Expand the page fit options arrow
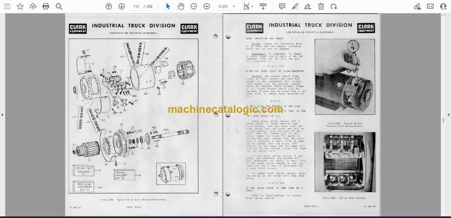The height and width of the screenshot is (218, 451). pyautogui.click(x=252, y=7)
